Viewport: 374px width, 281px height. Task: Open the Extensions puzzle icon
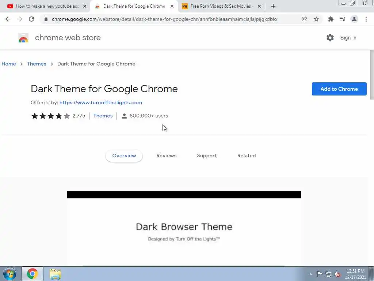[x=331, y=19]
